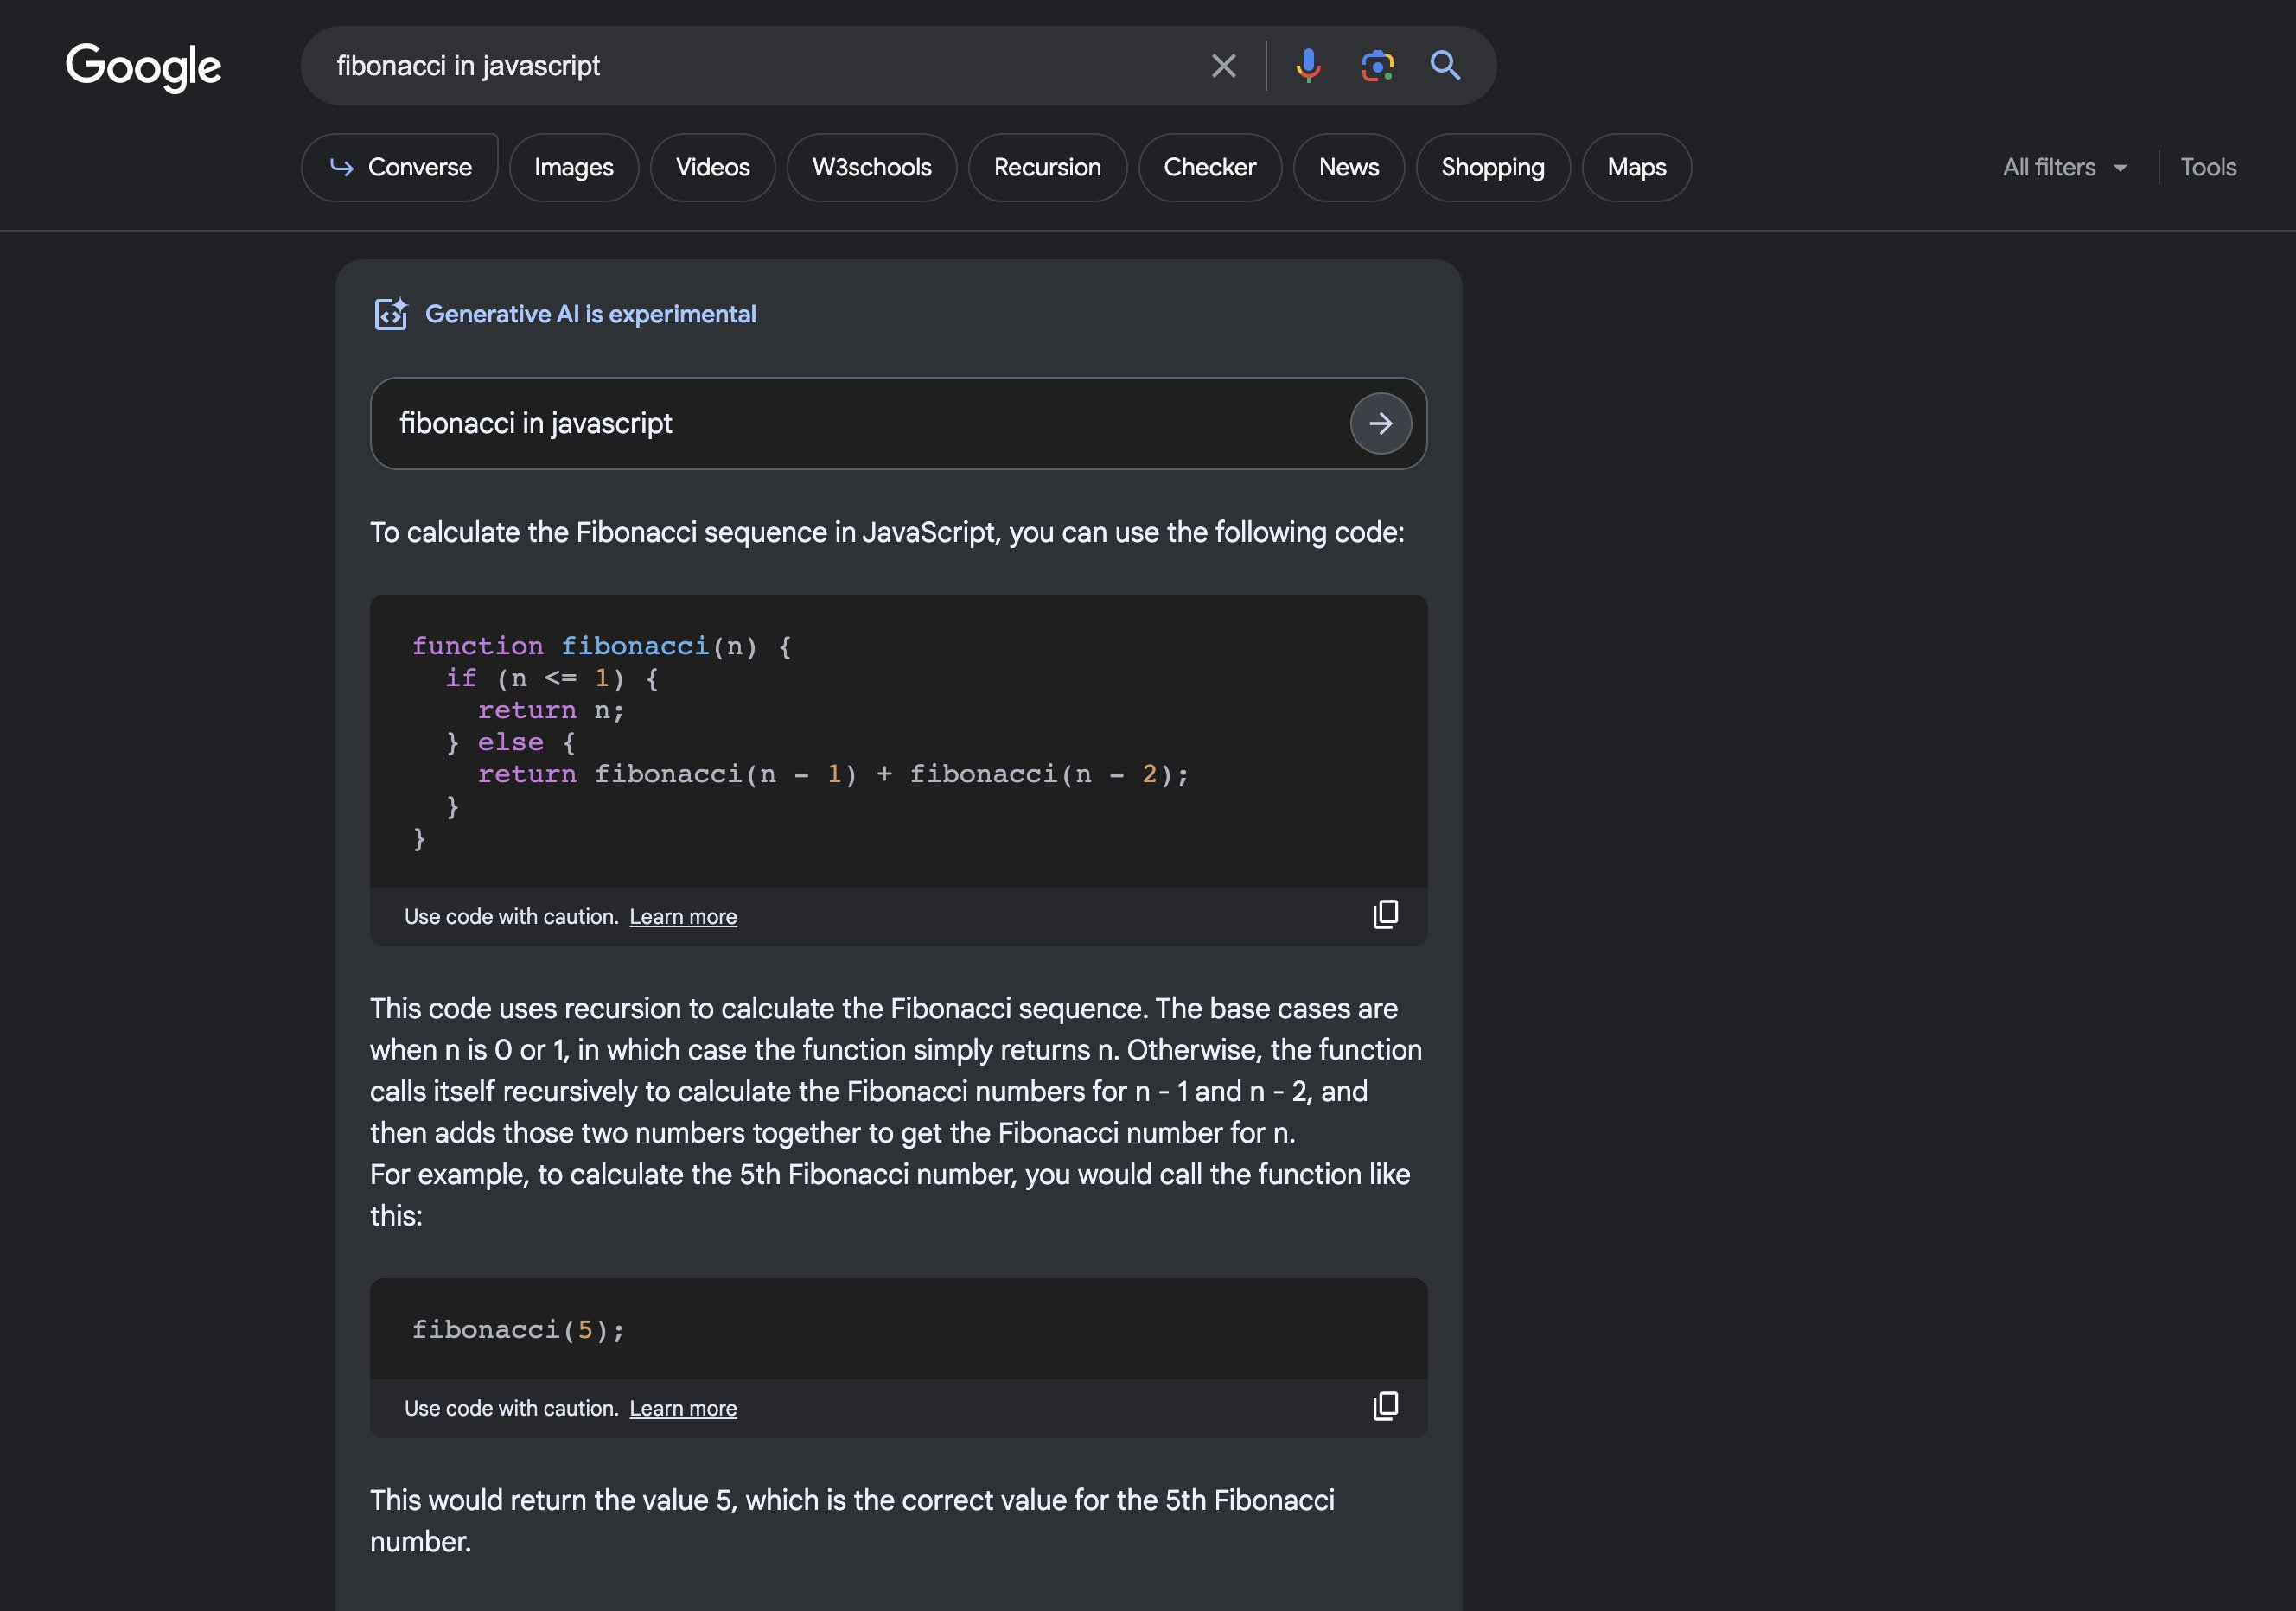Viewport: 2296px width, 1611px height.
Task: Click 'Use code with caution.' under fibonacci(5) block
Action: point(511,1409)
